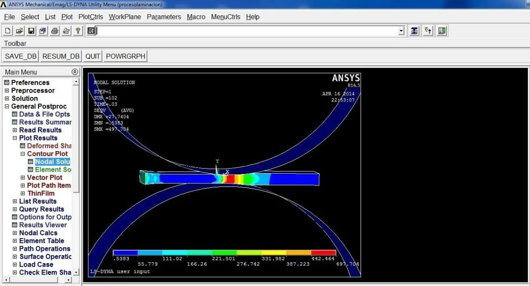This screenshot has height=286, width=530.
Task: Expand the Read Results node
Action: 15,130
